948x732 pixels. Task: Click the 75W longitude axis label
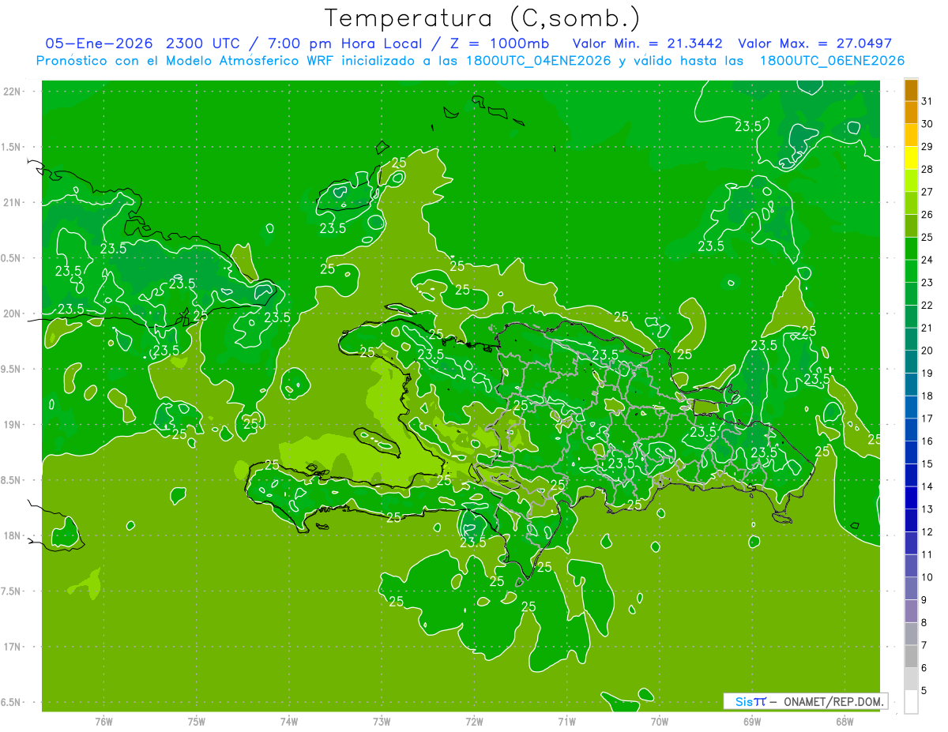(197, 721)
